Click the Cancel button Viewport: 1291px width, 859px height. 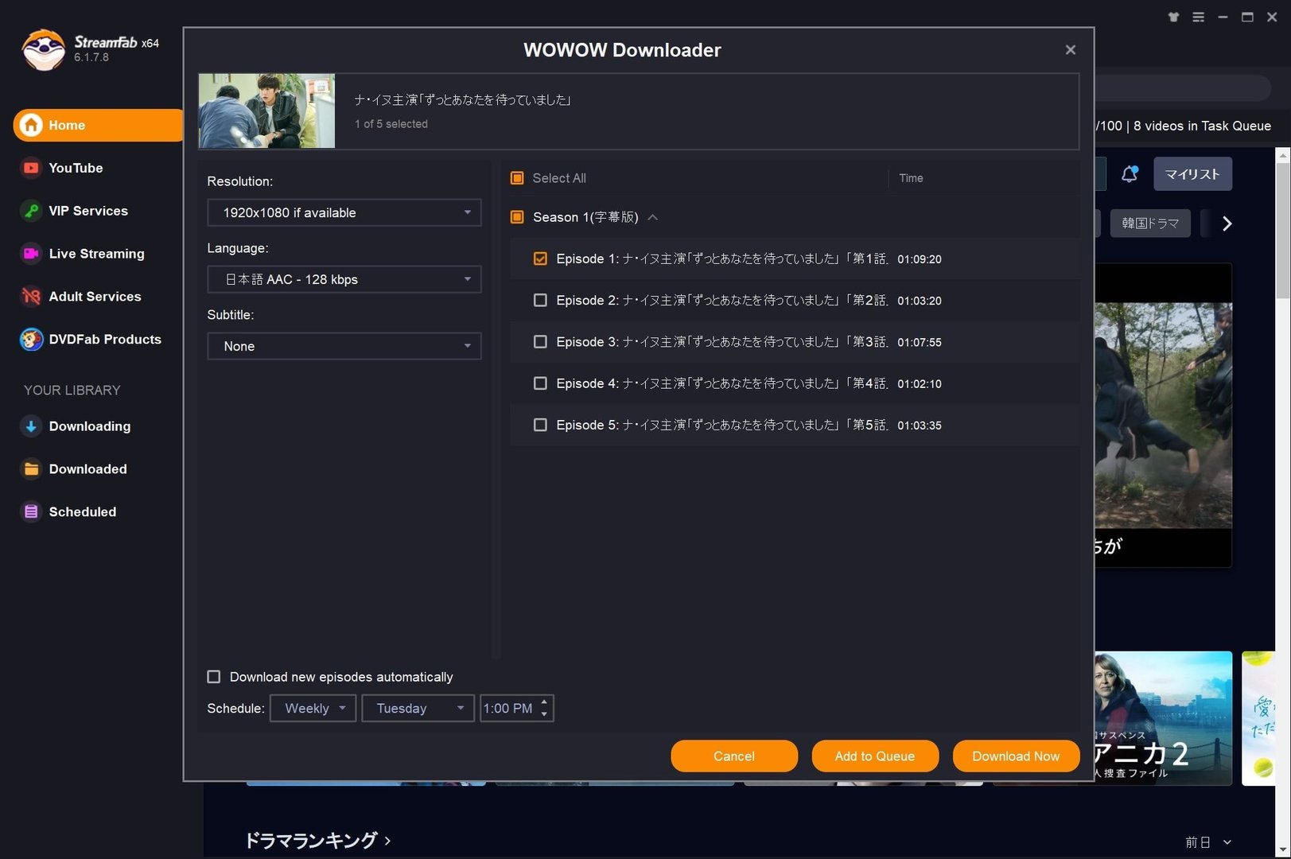pos(734,756)
